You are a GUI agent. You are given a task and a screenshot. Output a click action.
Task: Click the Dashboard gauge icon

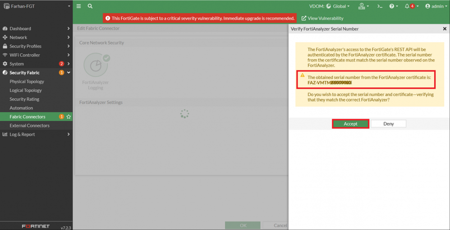tap(5, 29)
